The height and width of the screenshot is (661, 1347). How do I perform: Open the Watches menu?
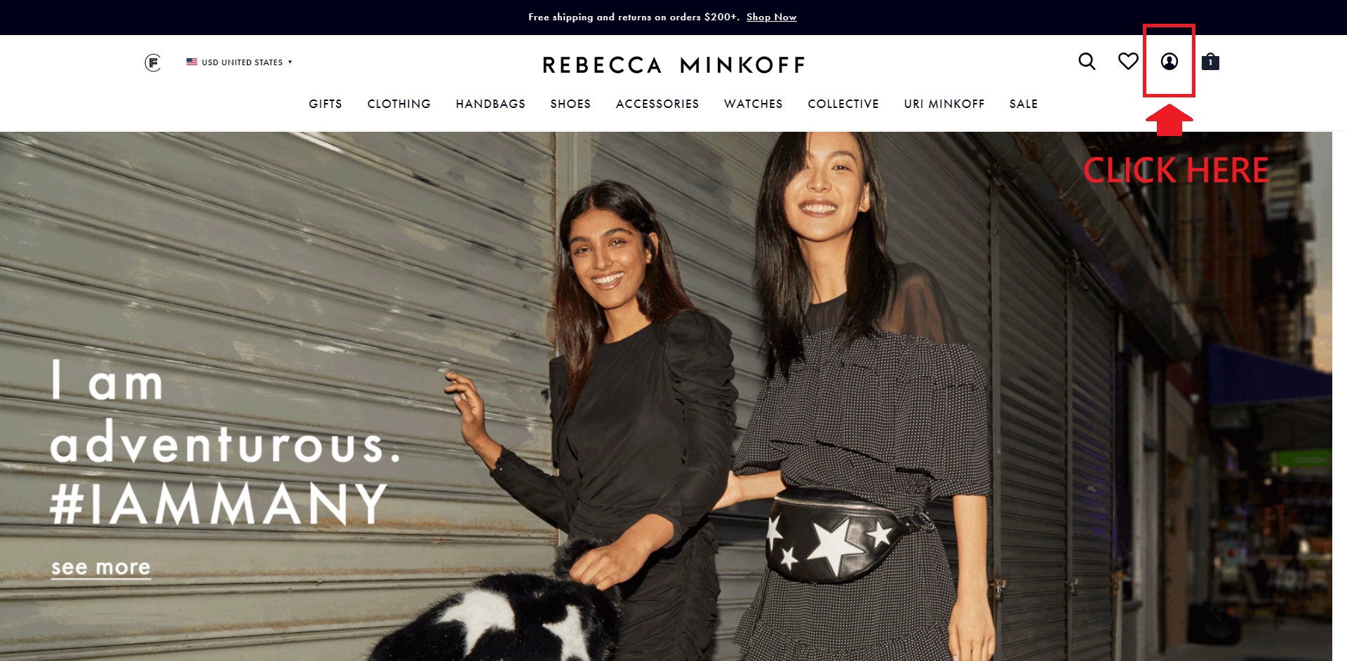753,104
